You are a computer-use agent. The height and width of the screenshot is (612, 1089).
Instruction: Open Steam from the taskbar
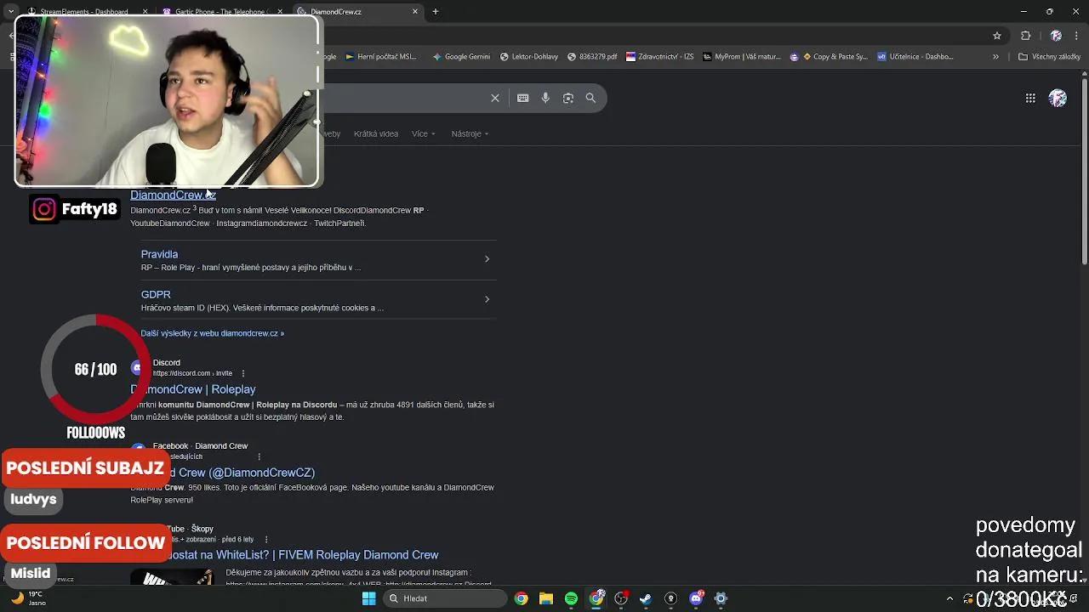646,598
